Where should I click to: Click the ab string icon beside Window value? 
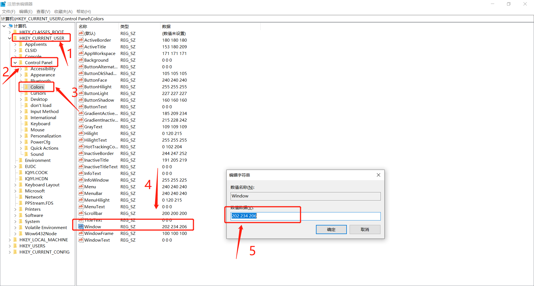[x=81, y=227]
